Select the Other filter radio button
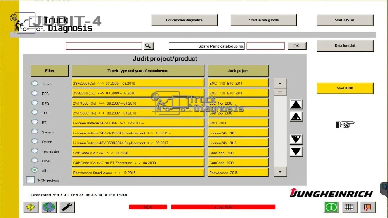The image size is (388, 218). coord(35,160)
